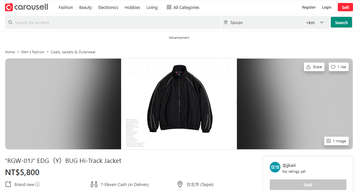Click the green Search button
Screen dimensions: 360x191
(x=341, y=23)
